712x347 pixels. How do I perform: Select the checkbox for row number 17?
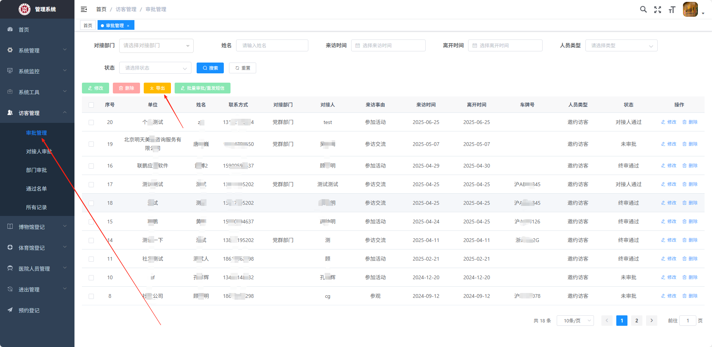click(x=91, y=185)
